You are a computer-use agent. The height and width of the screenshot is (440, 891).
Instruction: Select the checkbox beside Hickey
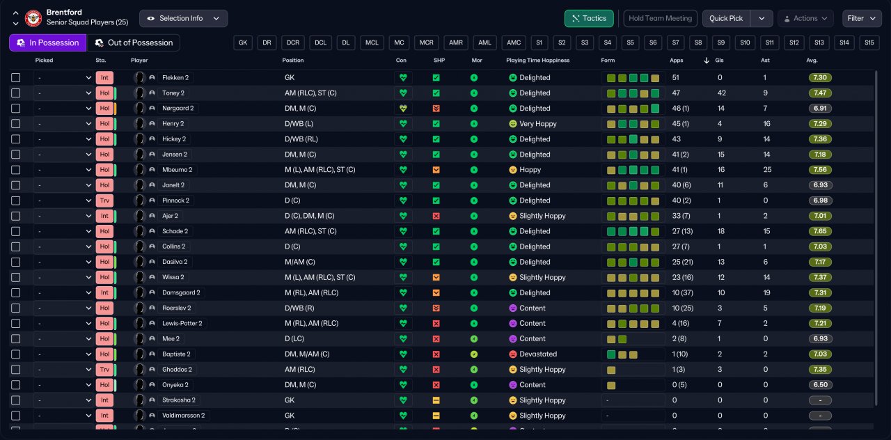point(16,139)
